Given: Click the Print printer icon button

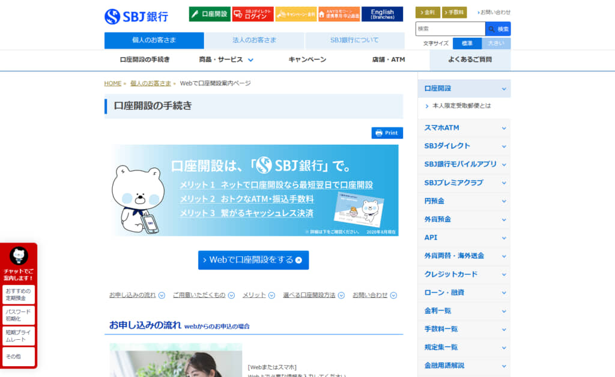Looking at the screenshot, I should [387, 133].
